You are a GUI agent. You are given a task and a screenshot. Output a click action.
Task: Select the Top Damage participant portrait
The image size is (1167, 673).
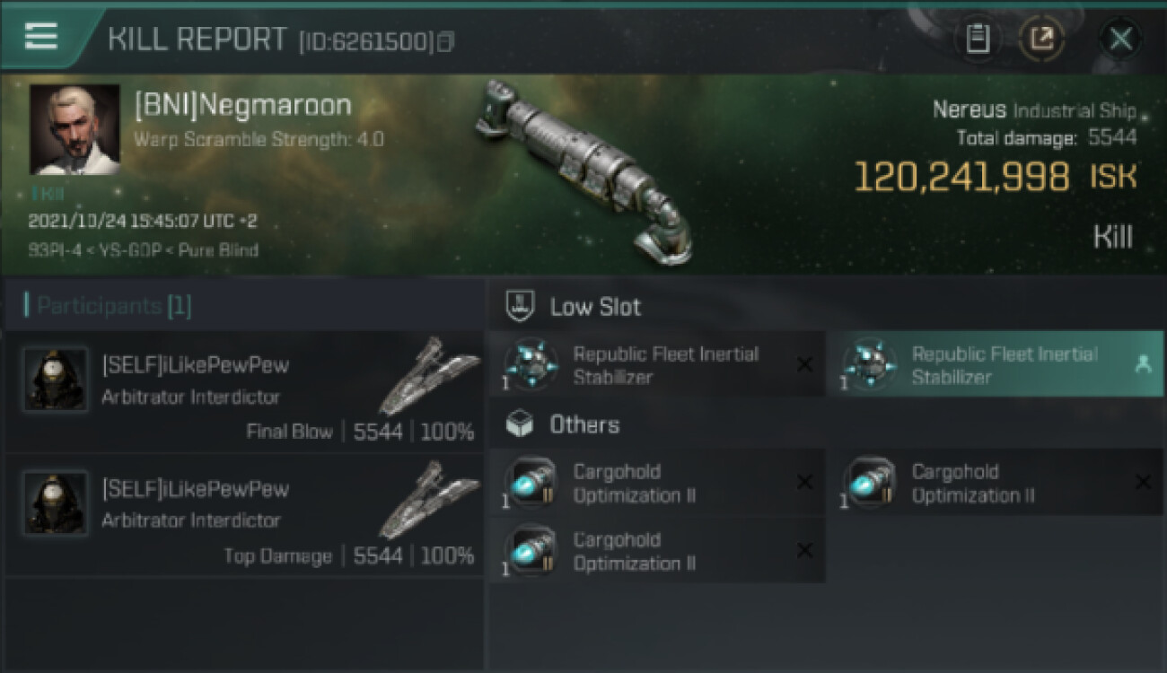pyautogui.click(x=56, y=504)
